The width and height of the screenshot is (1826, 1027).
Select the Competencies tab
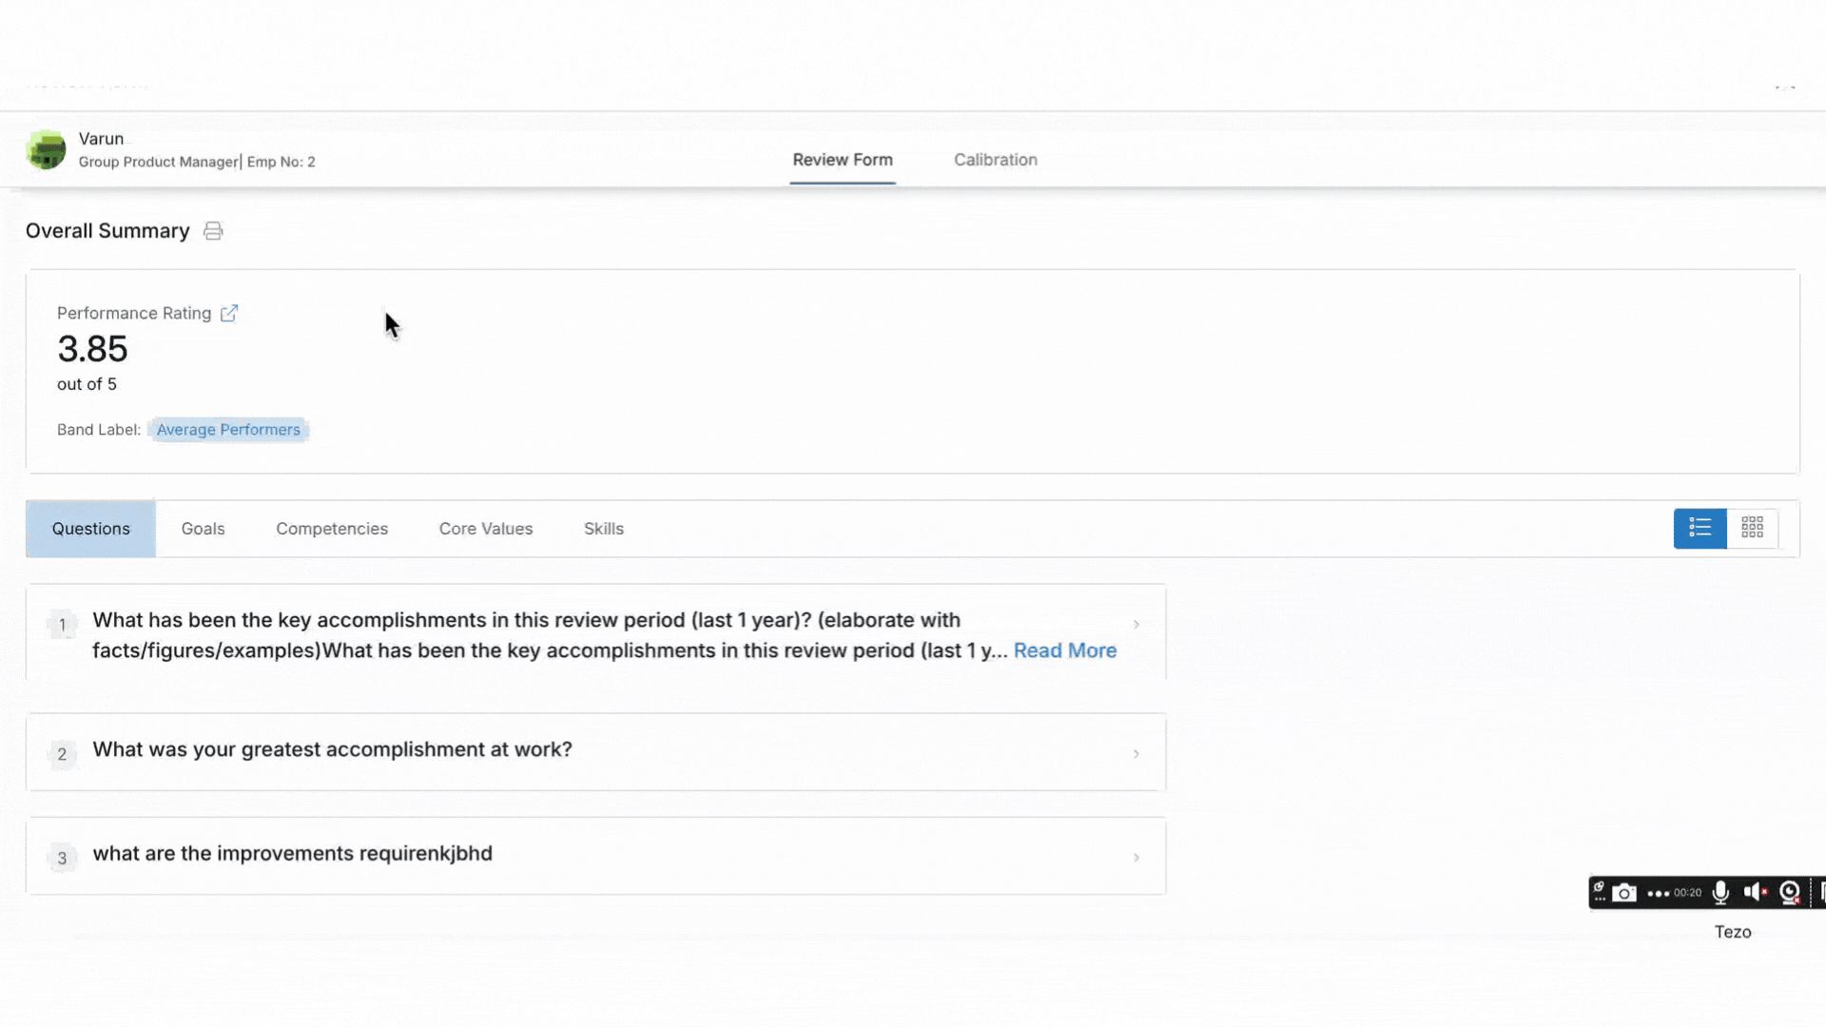(x=332, y=529)
